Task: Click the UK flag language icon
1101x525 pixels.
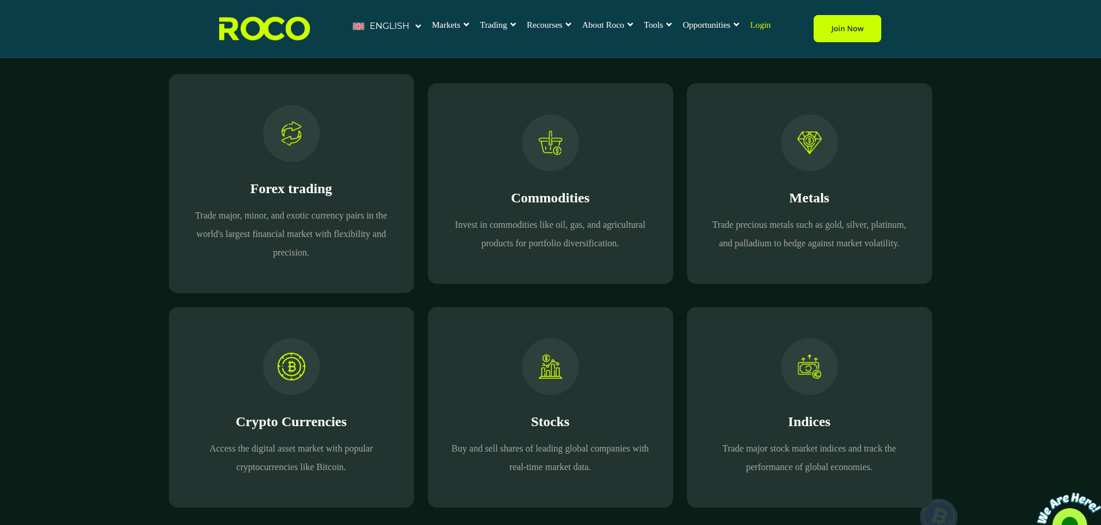Action: coord(359,25)
